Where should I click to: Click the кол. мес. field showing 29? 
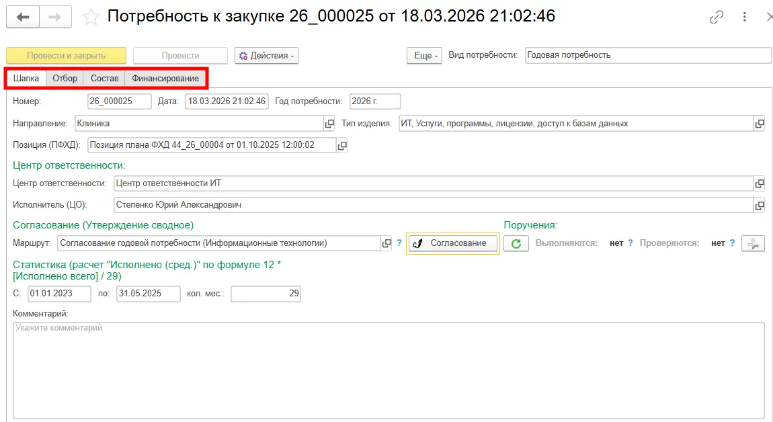point(266,294)
